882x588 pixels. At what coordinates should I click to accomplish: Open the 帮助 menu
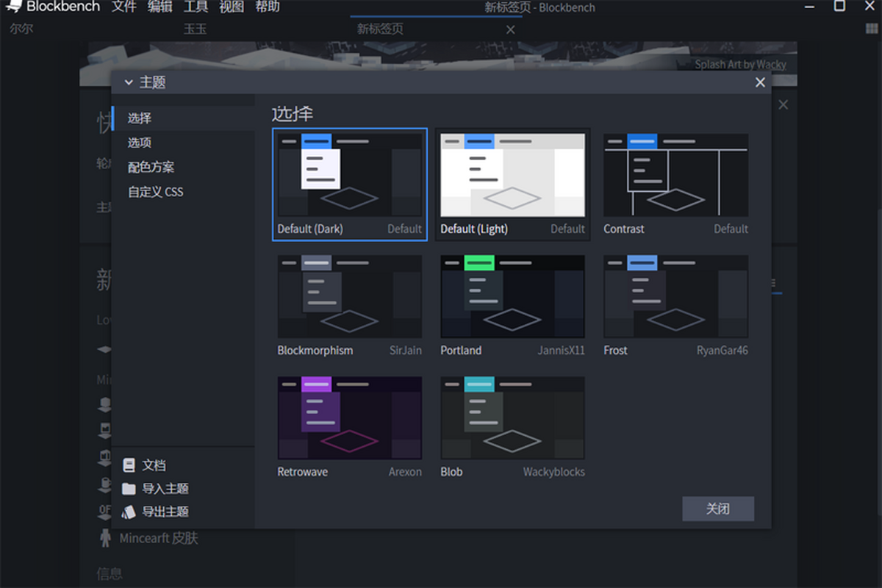coord(268,7)
